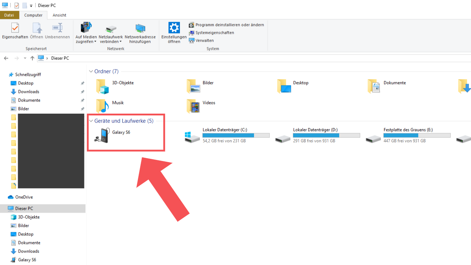This screenshot has height=265, width=471.
Task: Select the Galaxy S6 device icon
Action: tap(102, 135)
